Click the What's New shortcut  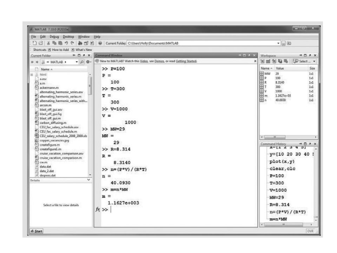click(x=82, y=50)
